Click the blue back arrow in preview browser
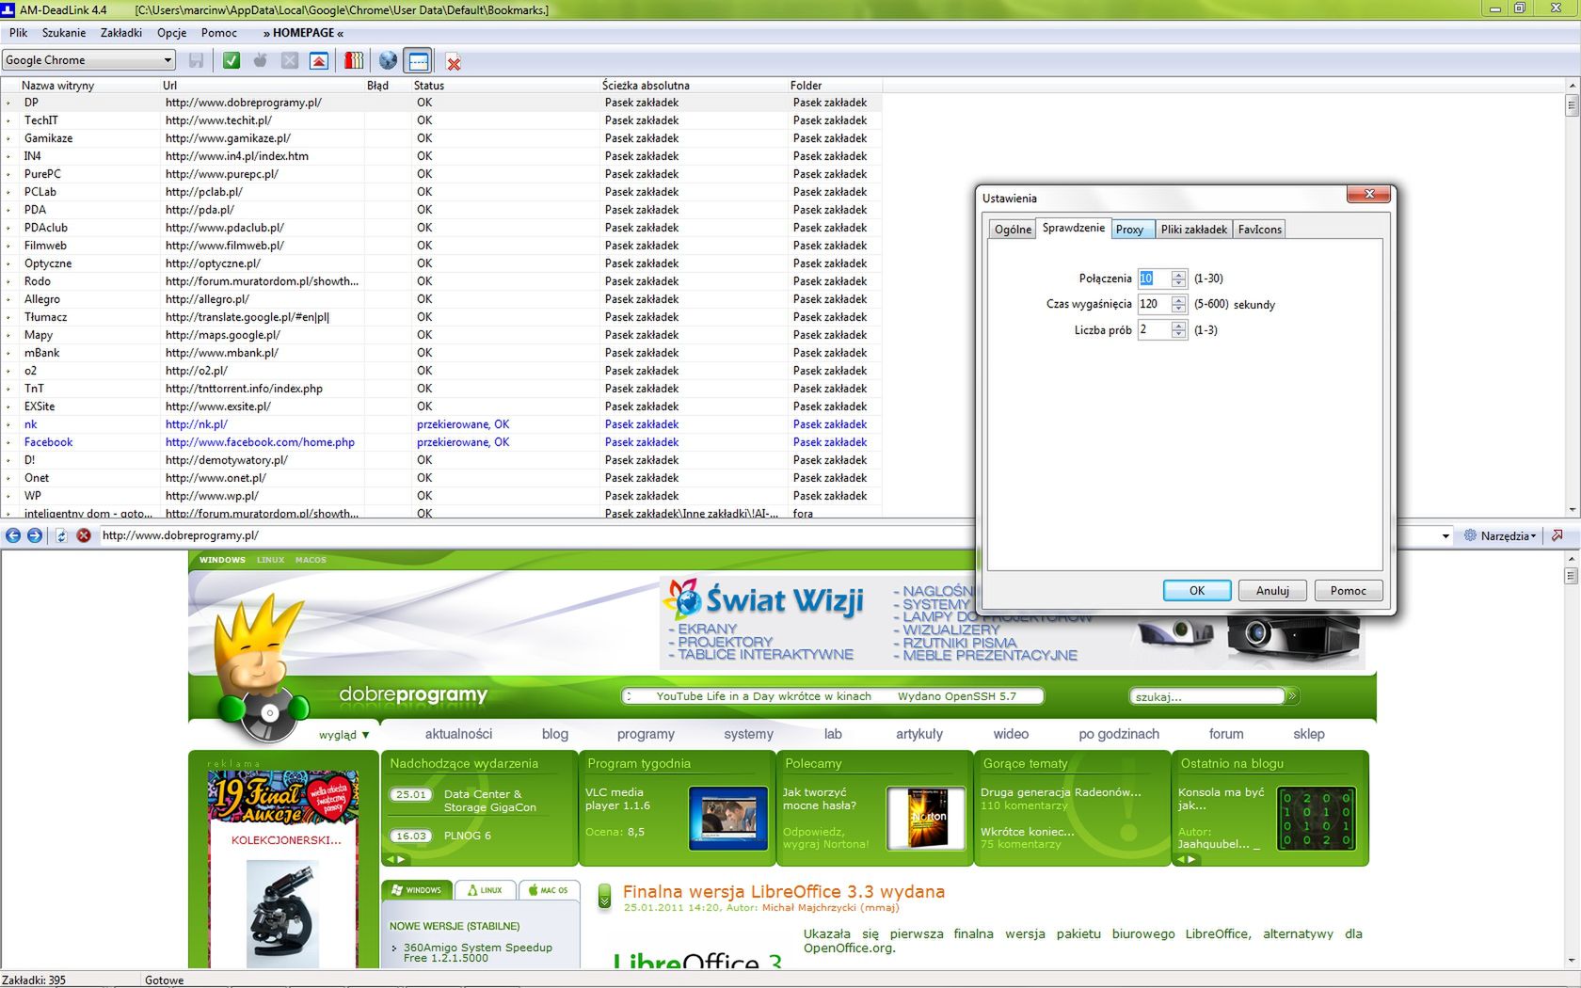The height and width of the screenshot is (988, 1581). pos(13,535)
